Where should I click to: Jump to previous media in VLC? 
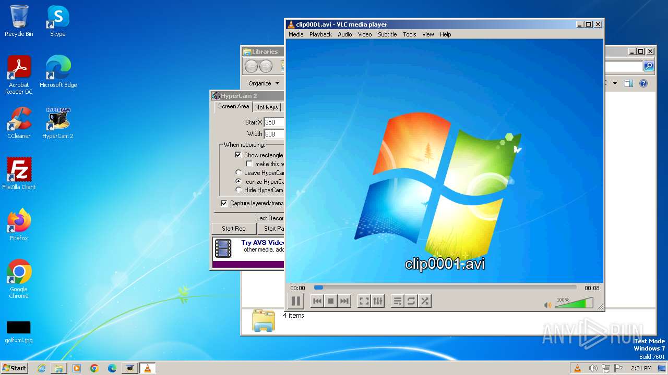coord(317,301)
